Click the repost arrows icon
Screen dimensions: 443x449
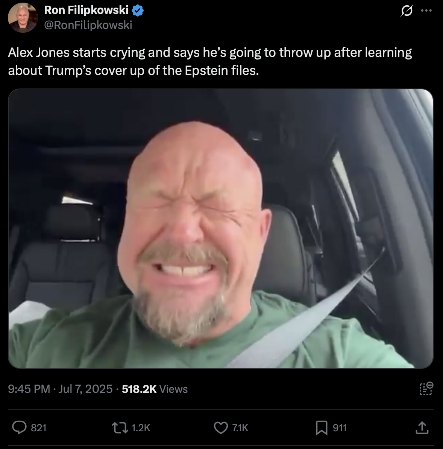click(x=120, y=428)
